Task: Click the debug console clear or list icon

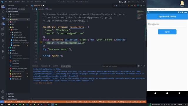Action: [138, 66]
